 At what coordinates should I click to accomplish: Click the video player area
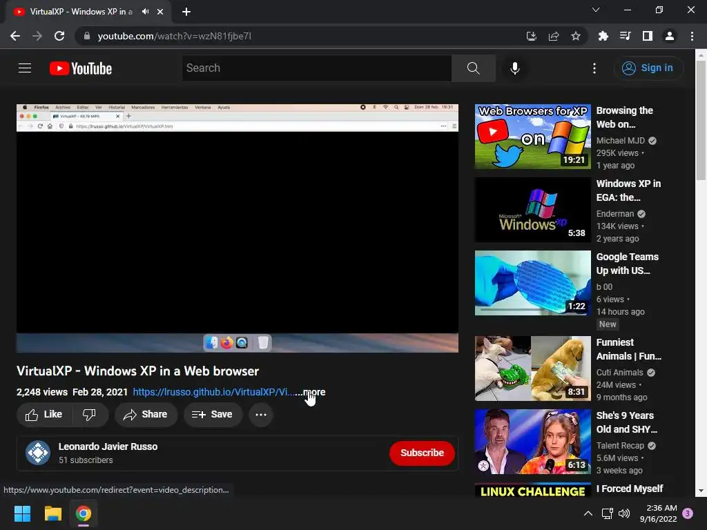tap(238, 228)
